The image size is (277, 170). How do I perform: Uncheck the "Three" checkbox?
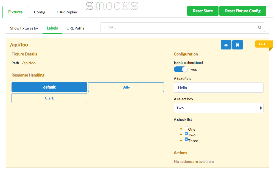186,139
